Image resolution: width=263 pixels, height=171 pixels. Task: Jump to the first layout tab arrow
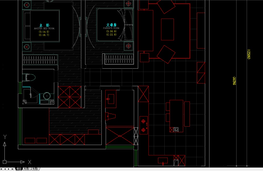click(x=2, y=169)
